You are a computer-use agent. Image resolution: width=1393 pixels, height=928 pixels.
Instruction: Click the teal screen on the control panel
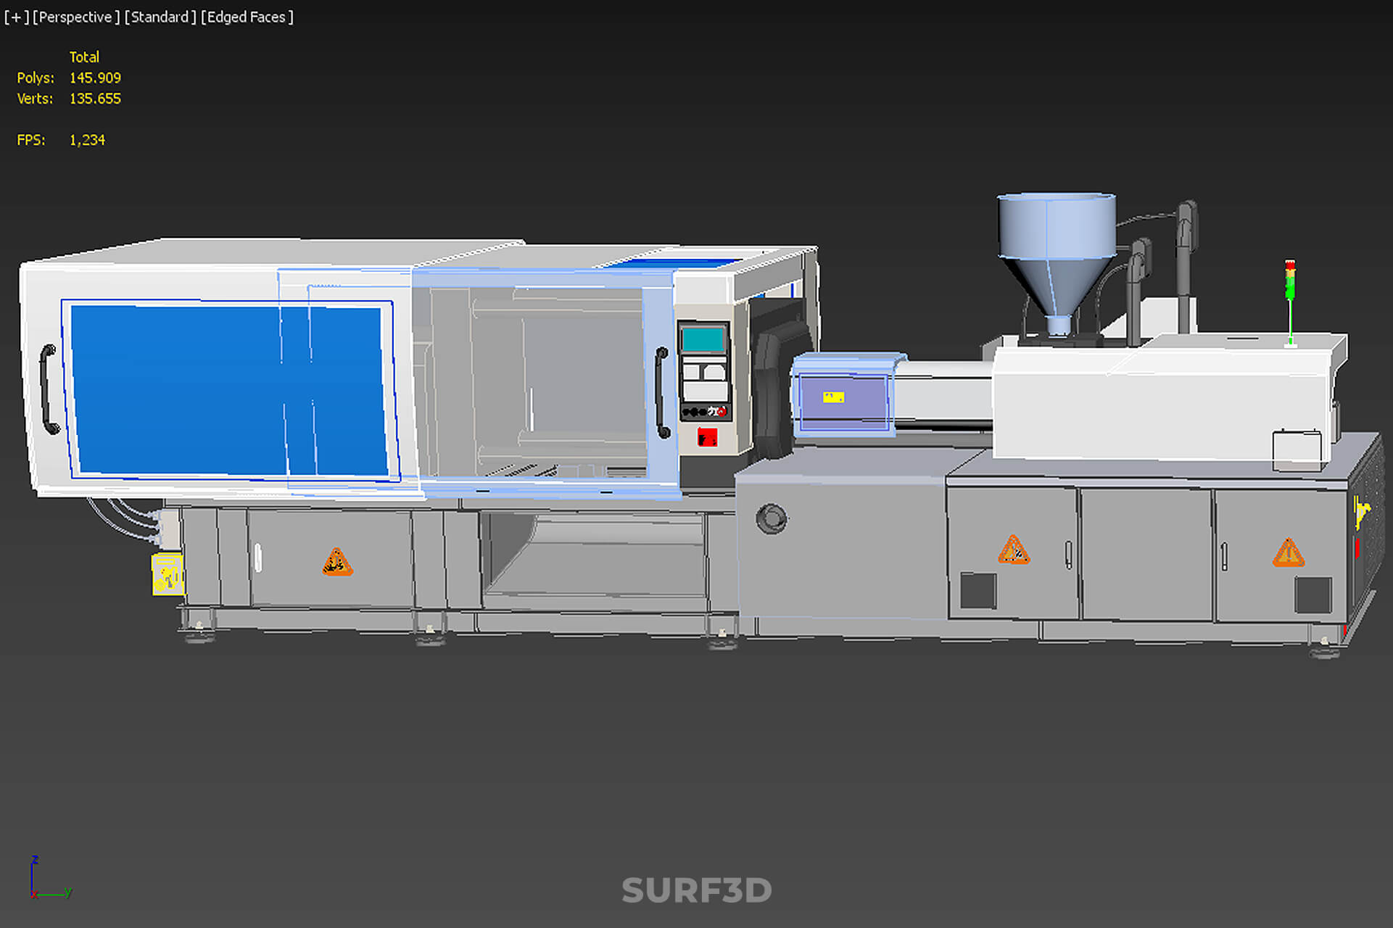(703, 339)
